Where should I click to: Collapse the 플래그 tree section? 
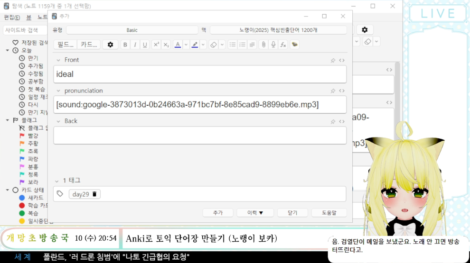click(x=8, y=120)
